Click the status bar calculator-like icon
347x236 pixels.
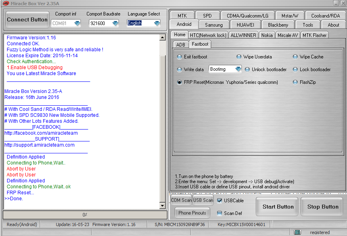297,232
